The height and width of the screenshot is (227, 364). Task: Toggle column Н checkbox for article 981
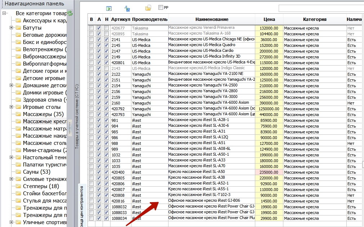click(x=106, y=120)
